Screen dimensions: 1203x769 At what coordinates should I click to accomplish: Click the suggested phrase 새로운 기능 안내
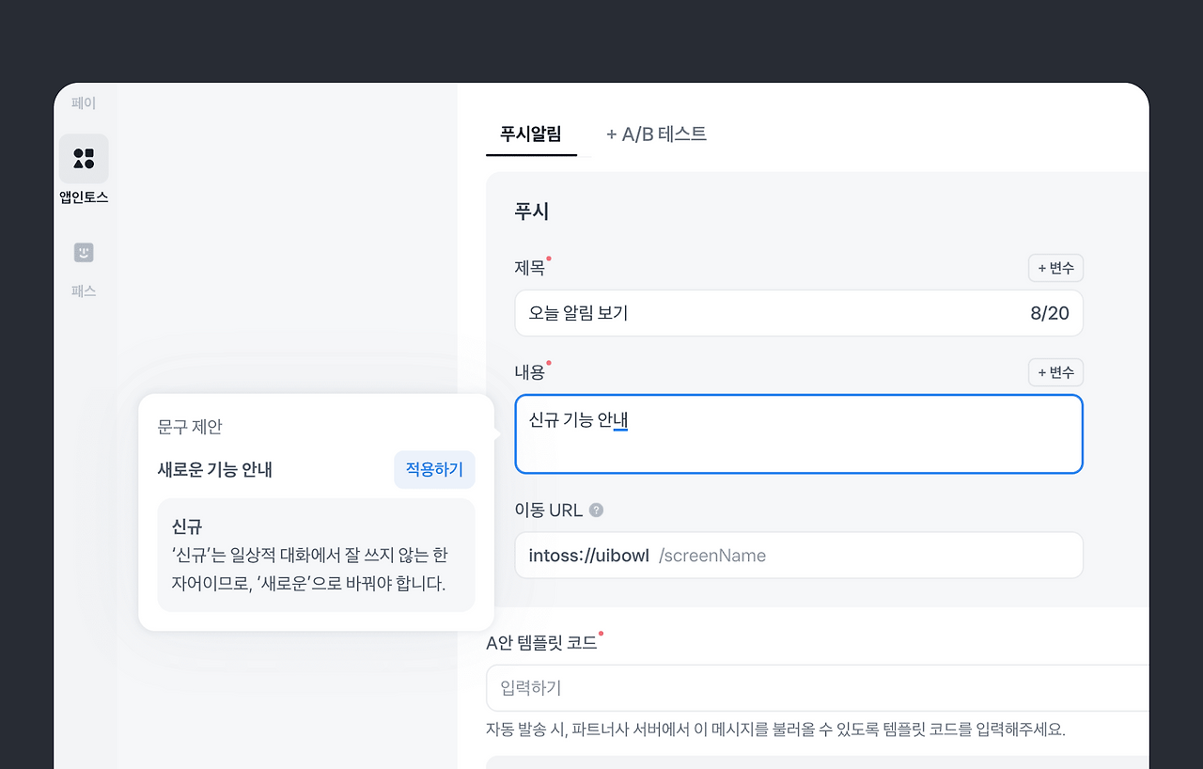(215, 470)
